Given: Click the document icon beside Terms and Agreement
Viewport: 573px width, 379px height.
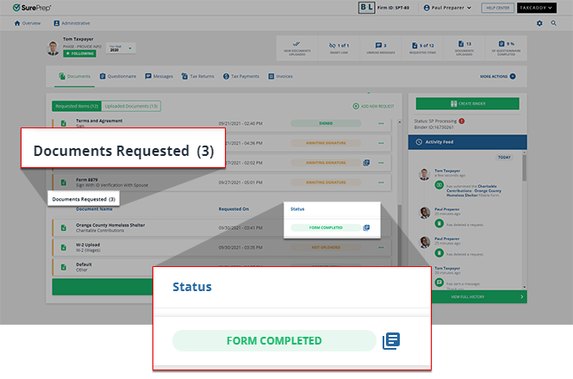Looking at the screenshot, I should click(64, 123).
